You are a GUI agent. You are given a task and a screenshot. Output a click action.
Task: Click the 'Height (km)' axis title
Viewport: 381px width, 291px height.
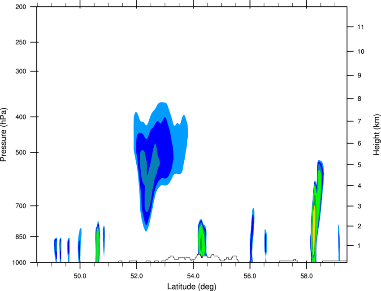pos(377,135)
